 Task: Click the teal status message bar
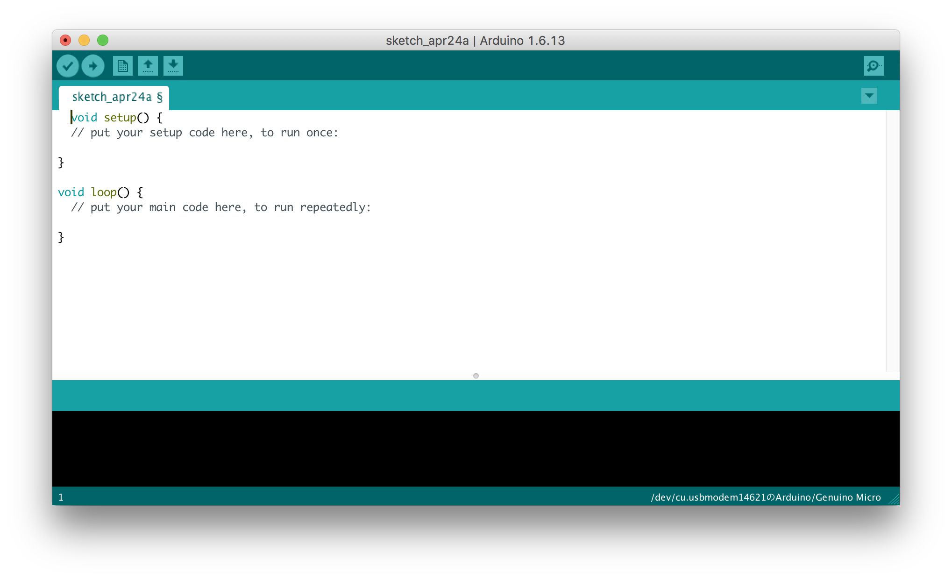pos(476,396)
